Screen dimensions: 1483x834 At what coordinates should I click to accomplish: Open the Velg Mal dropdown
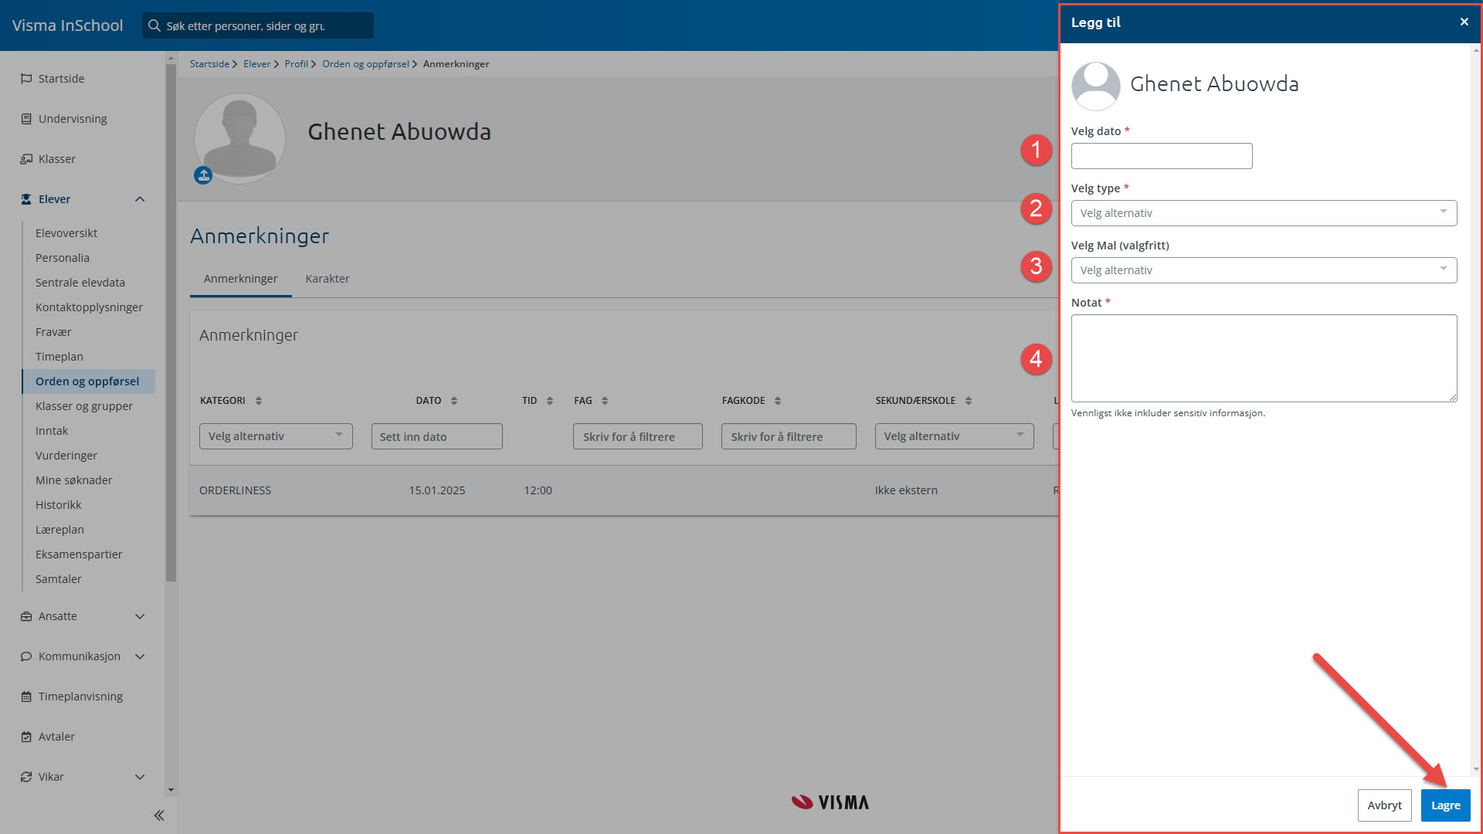(1264, 270)
